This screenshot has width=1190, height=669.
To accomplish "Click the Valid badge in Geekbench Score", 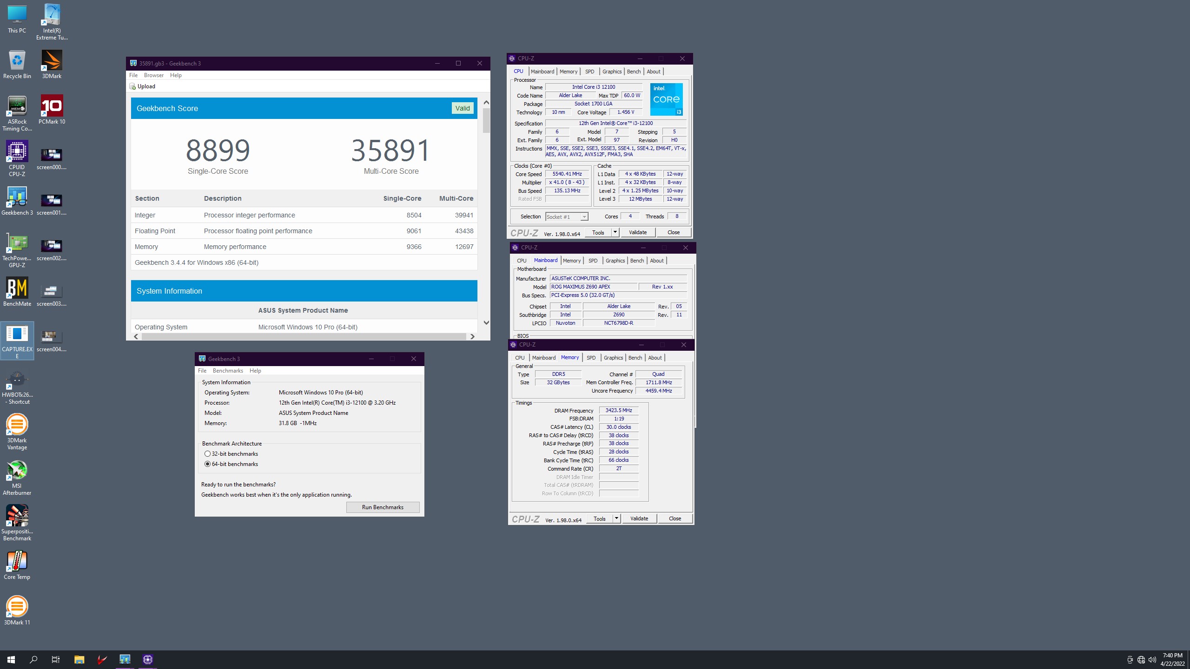I will coord(463,108).
